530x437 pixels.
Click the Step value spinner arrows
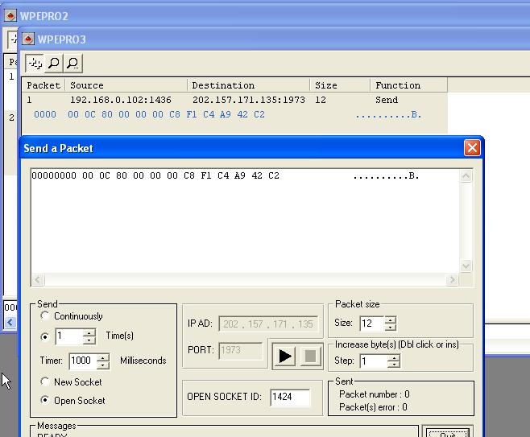click(x=393, y=362)
